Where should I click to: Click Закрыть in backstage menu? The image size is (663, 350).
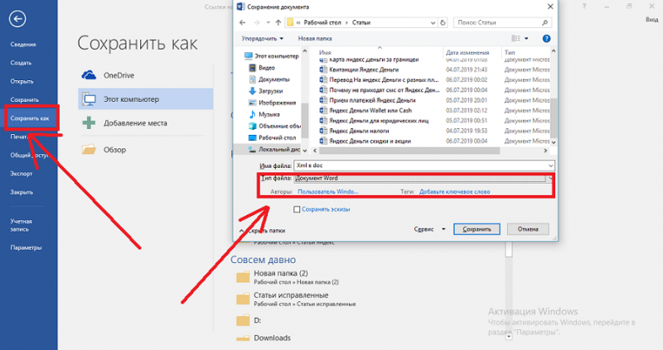pos(22,192)
